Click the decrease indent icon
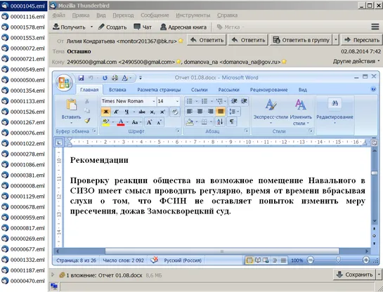The width and height of the screenshot is (383, 292). (234, 101)
